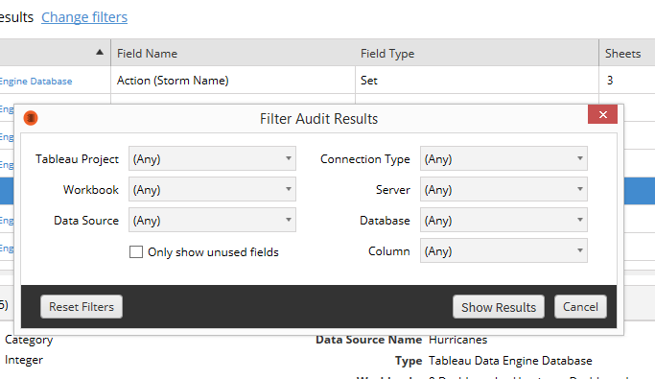The image size is (655, 379).
Task: Open the Server dropdown
Action: coord(503,189)
